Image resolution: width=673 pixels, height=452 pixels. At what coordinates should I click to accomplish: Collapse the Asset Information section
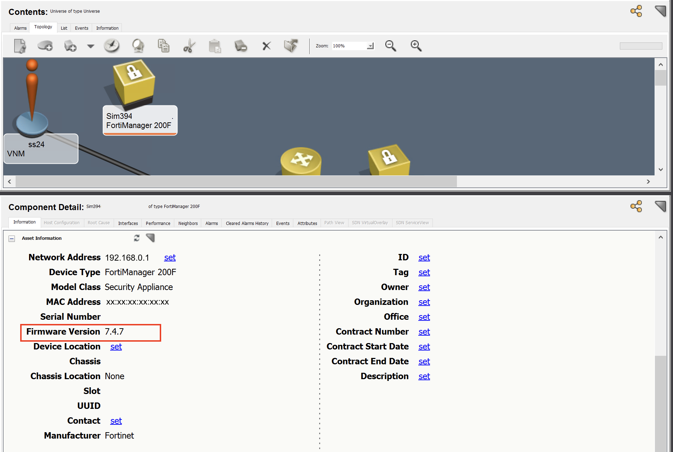(12, 239)
